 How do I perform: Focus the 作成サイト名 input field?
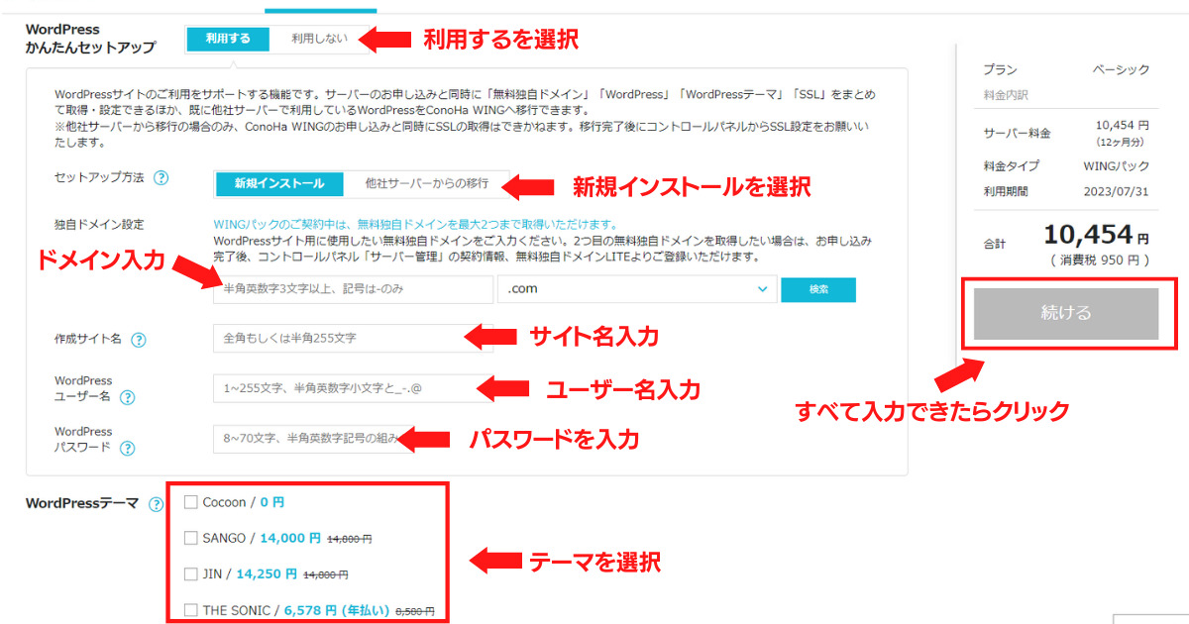click(x=353, y=339)
